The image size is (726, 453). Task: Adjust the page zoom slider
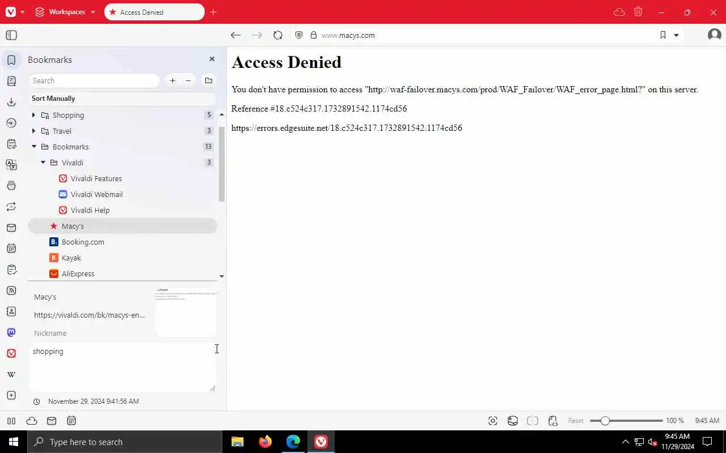coord(626,421)
